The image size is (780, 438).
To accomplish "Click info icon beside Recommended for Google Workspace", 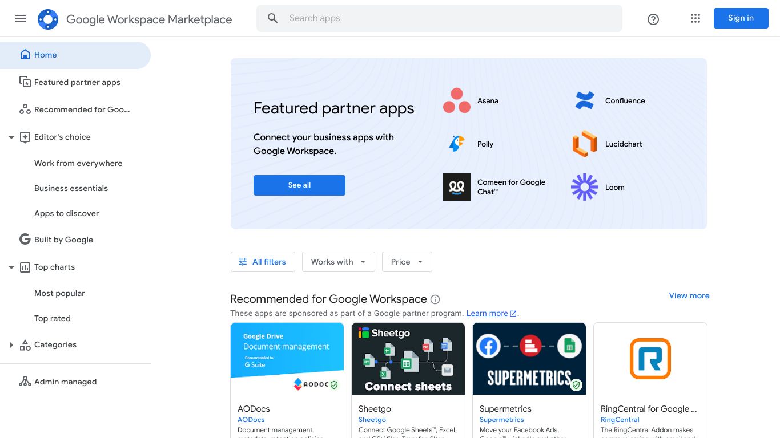I will (435, 299).
